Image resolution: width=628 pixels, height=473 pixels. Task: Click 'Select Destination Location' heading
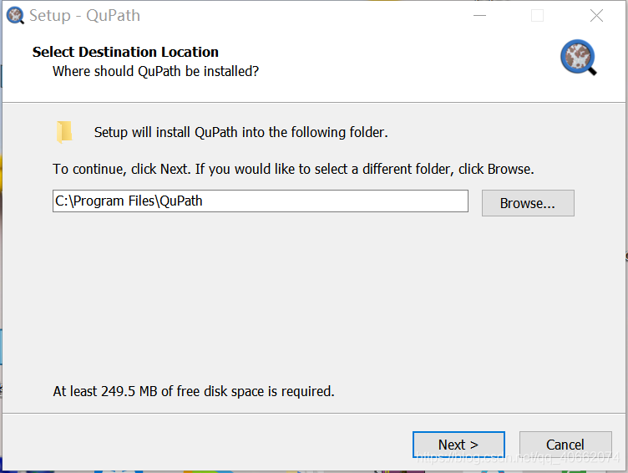pos(125,52)
